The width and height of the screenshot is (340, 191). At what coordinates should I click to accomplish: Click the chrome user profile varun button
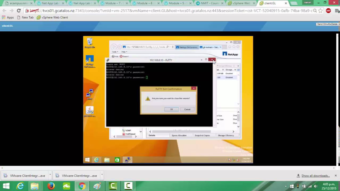coord(308,2)
